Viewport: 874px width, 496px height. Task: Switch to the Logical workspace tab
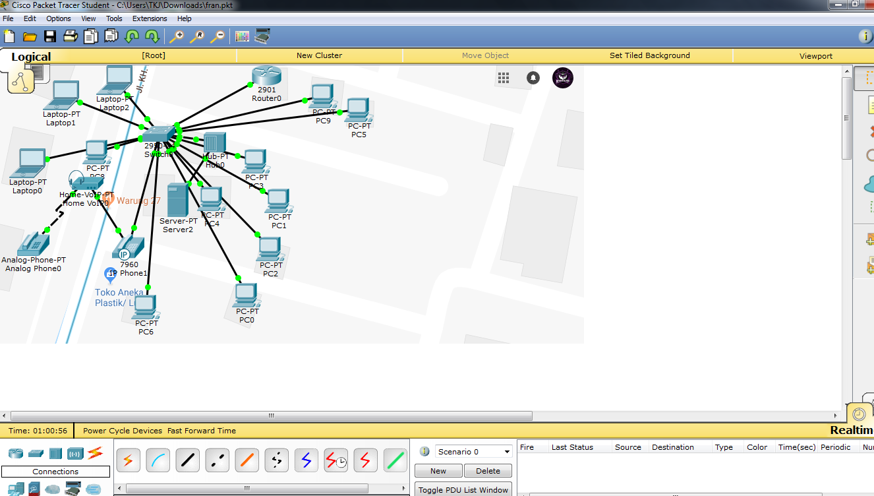(x=31, y=57)
